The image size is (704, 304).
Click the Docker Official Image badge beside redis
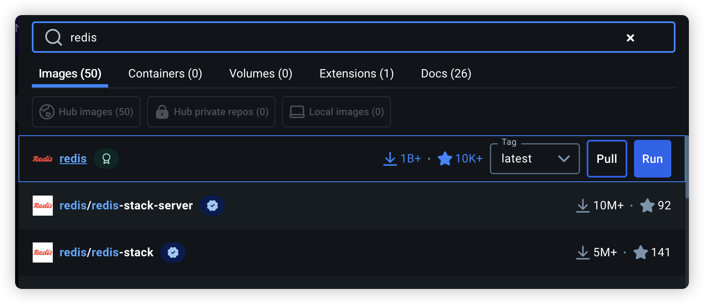coord(106,159)
